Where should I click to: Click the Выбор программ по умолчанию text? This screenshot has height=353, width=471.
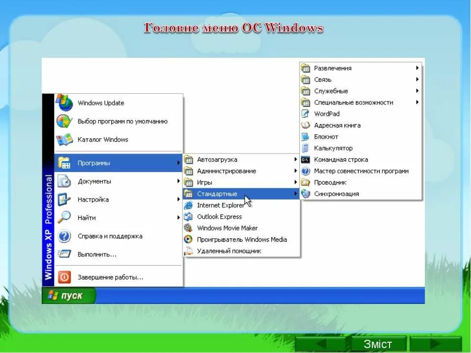tap(123, 121)
